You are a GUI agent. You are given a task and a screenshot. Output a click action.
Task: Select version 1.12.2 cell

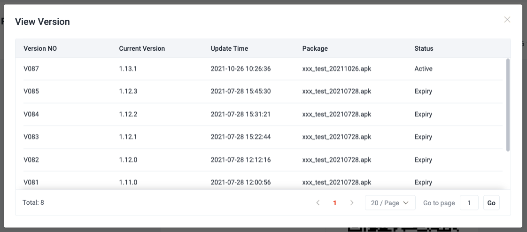tap(128, 114)
